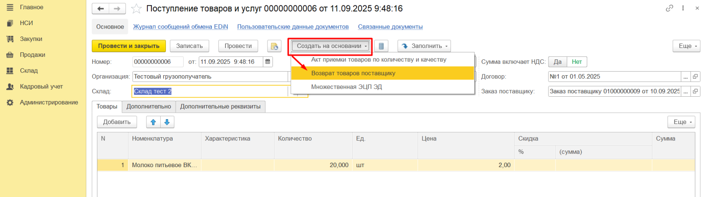Click the Номер input field
The width and height of the screenshot is (706, 197).
click(x=158, y=62)
